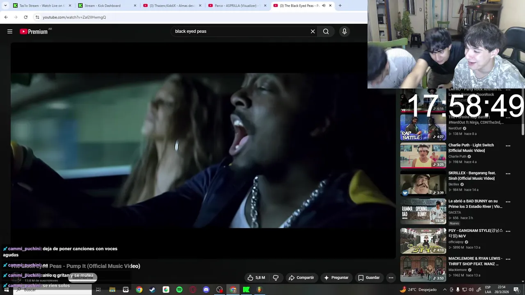The image size is (525, 295).
Task: Open Chrome tab search dropdown
Action: 5,6
